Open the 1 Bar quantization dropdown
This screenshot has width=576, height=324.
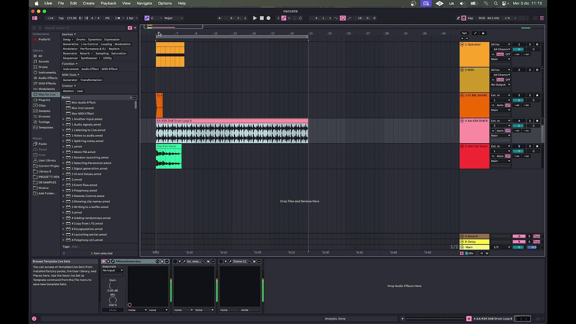(132, 18)
